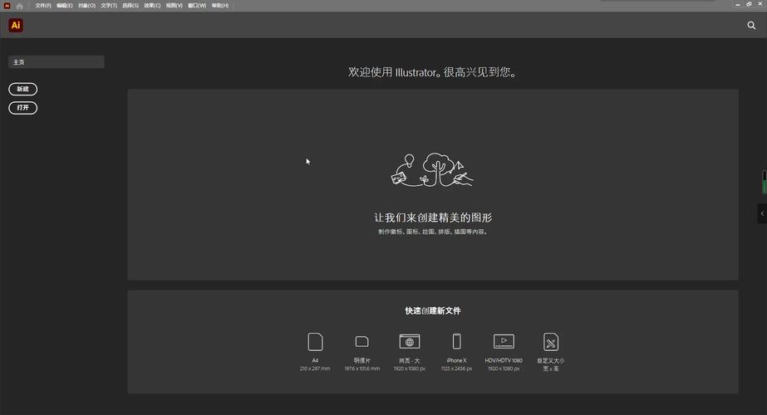Minimize the Illustrator window
The height and width of the screenshot is (415, 767).
738,4
